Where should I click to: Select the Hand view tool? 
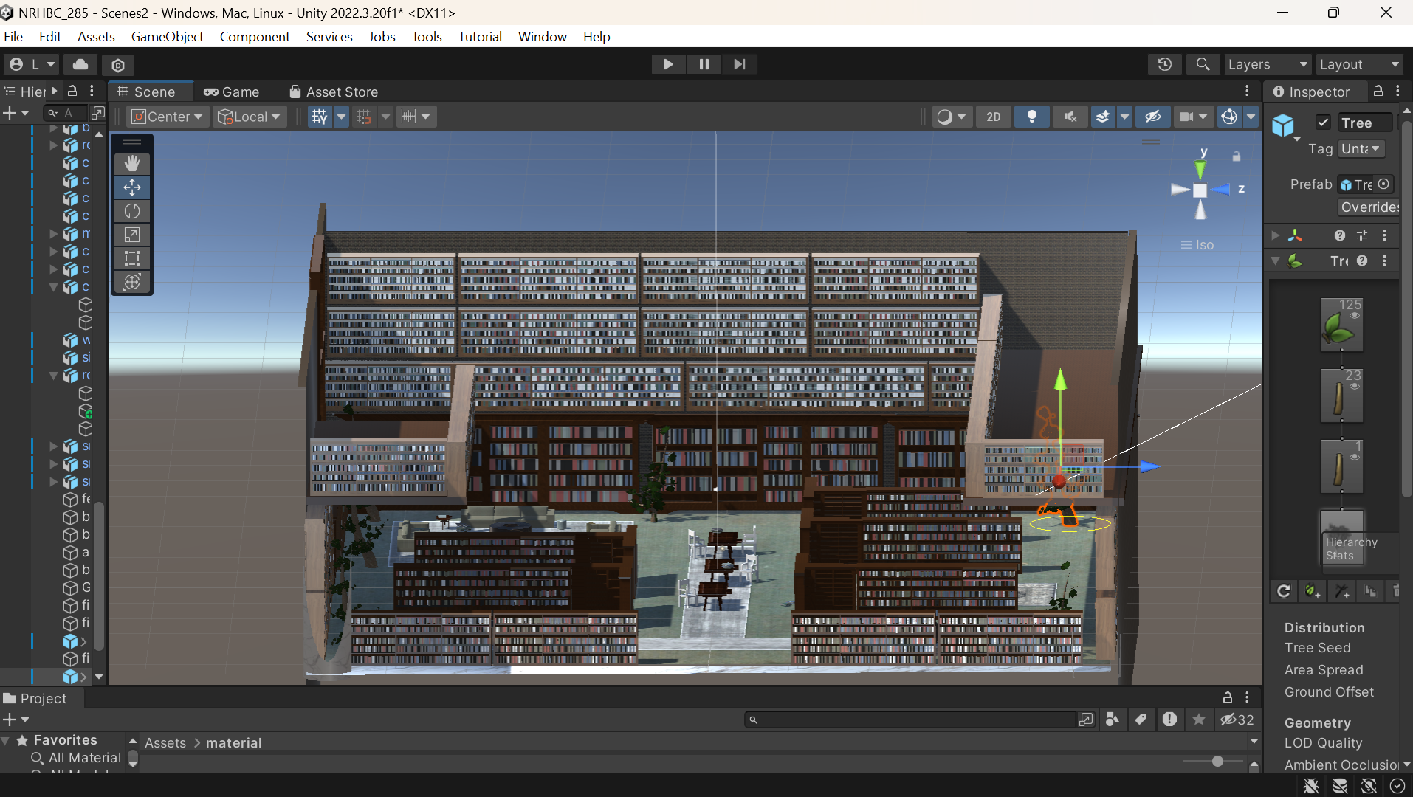[132, 163]
